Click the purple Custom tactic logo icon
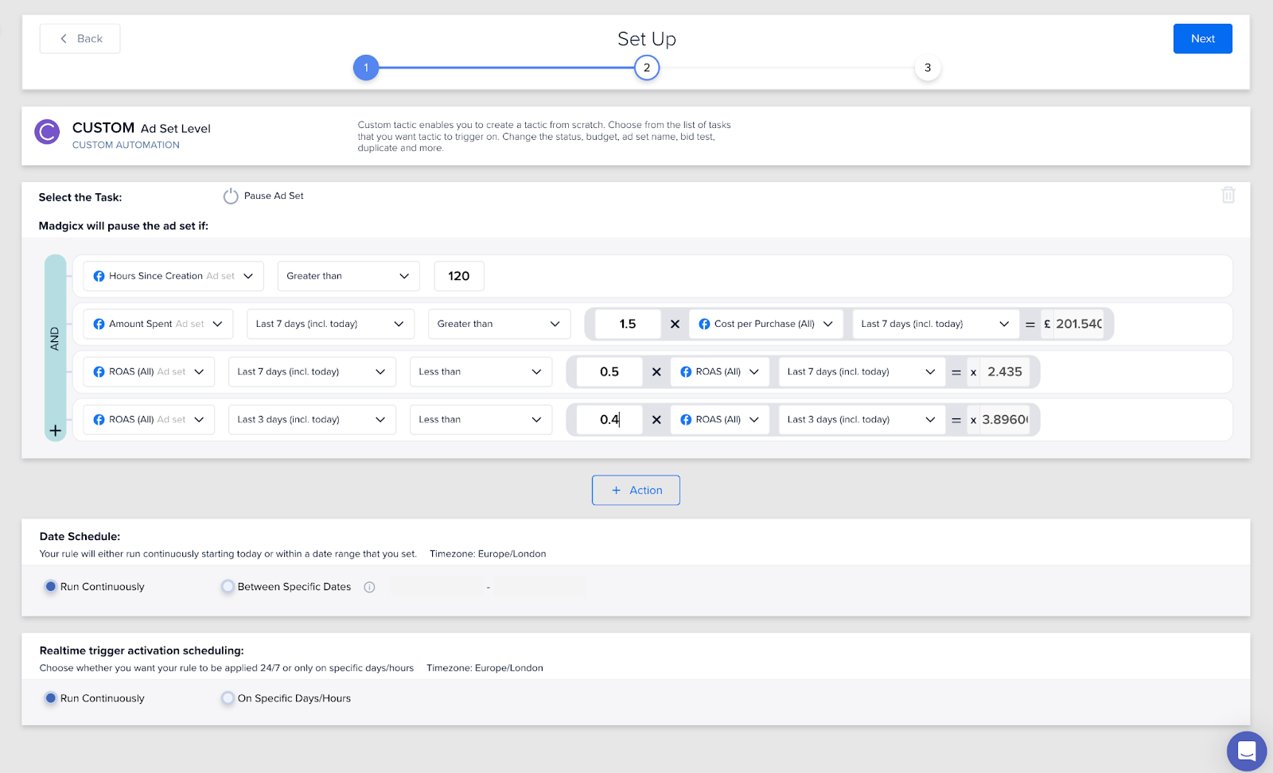This screenshot has width=1273, height=773. point(48,132)
